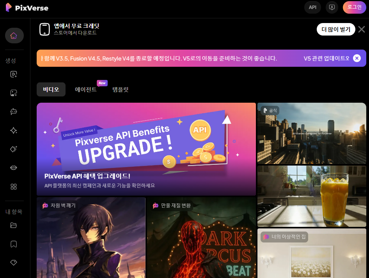Open the orange juice glass video thumbnail
The image size is (369, 278).
(312, 196)
